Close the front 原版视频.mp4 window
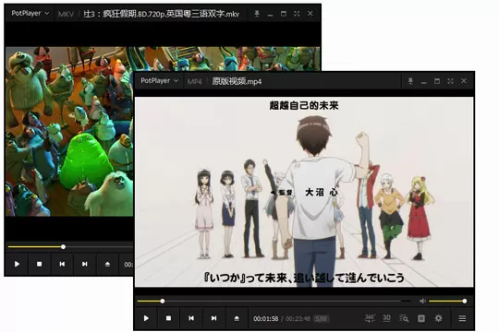Viewport: 499px width, 332px height. (x=464, y=81)
